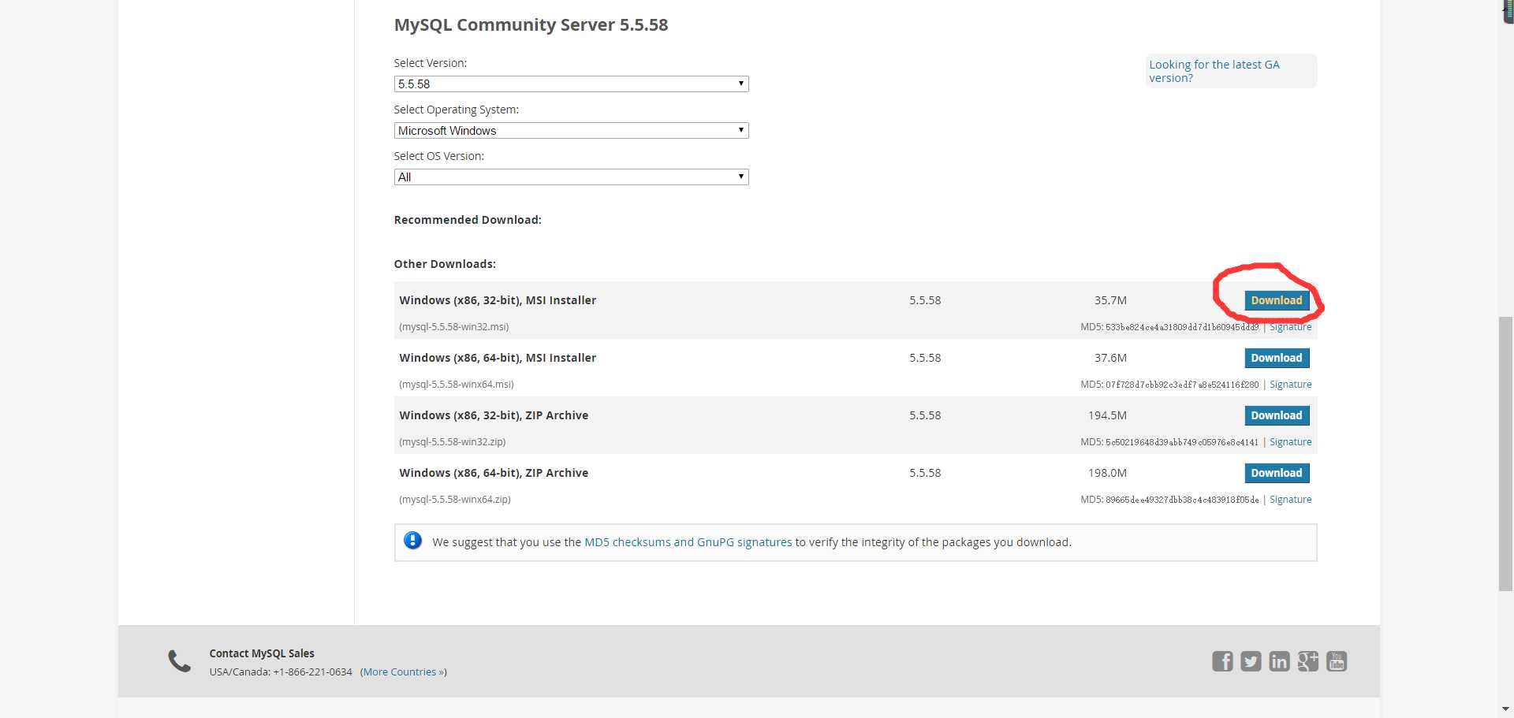Open the Facebook social icon
This screenshot has width=1514, height=718.
(1222, 661)
